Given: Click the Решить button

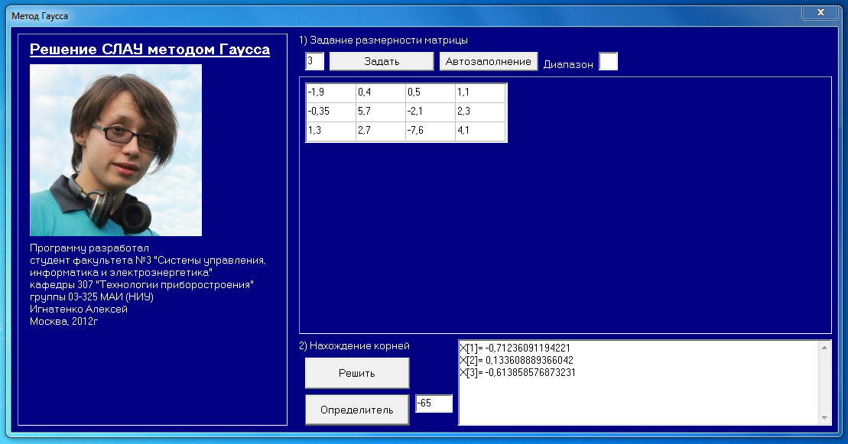Looking at the screenshot, I should tap(357, 373).
